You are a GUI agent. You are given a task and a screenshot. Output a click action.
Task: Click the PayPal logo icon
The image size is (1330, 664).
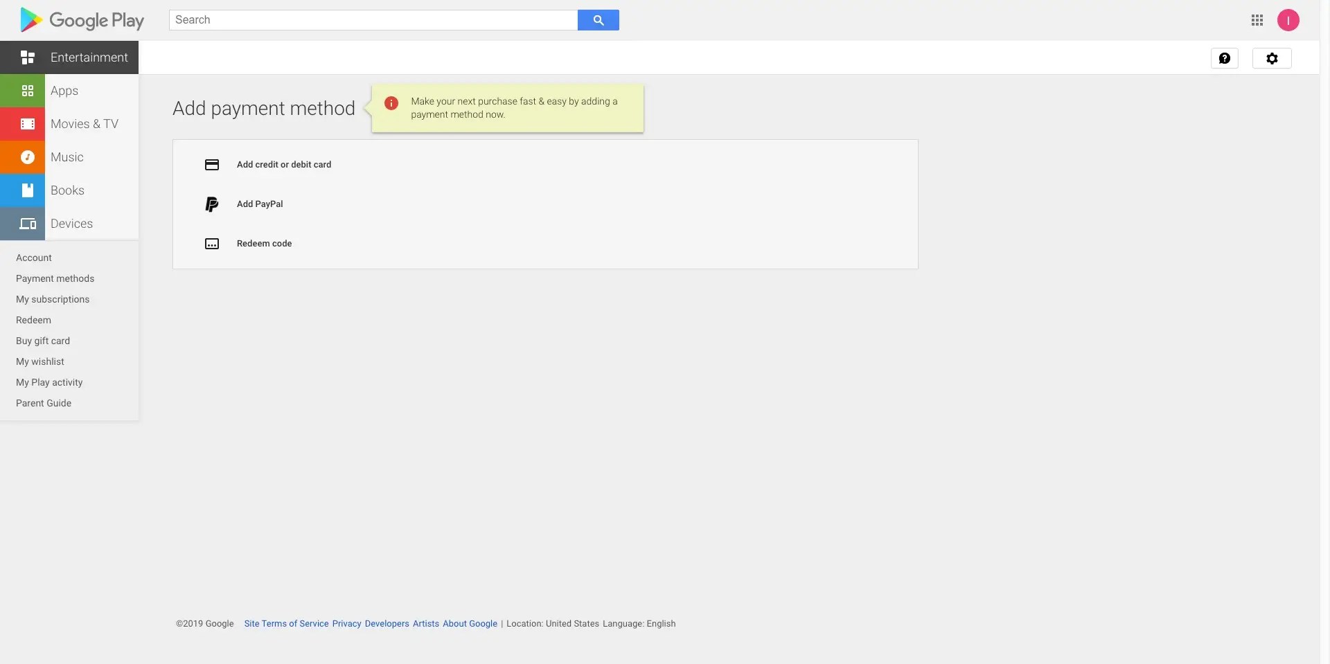212,204
